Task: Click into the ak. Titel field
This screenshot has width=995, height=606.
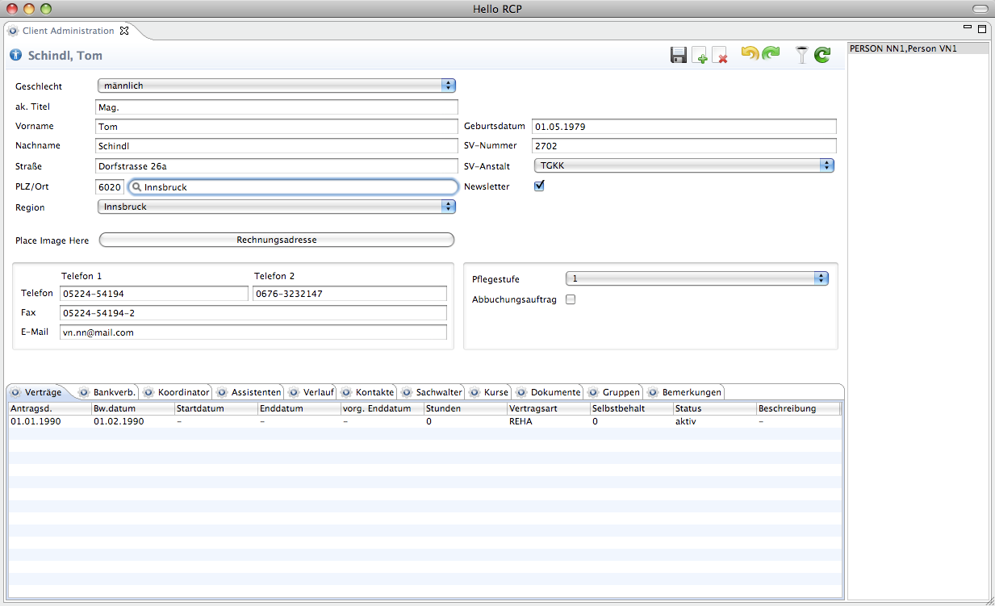Action: coord(277,107)
